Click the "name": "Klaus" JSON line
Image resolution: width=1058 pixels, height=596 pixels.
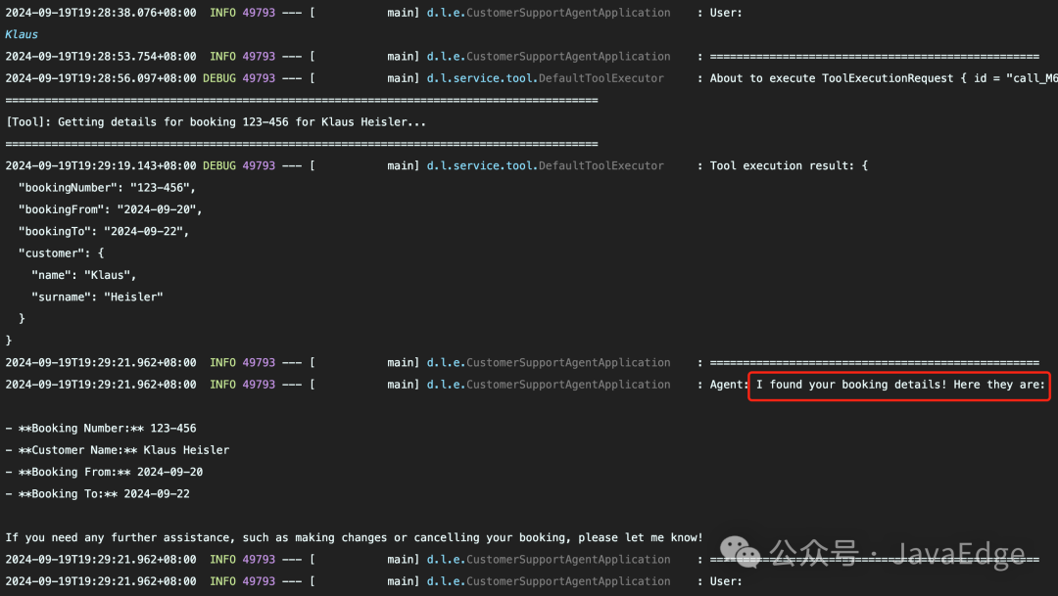pos(83,275)
